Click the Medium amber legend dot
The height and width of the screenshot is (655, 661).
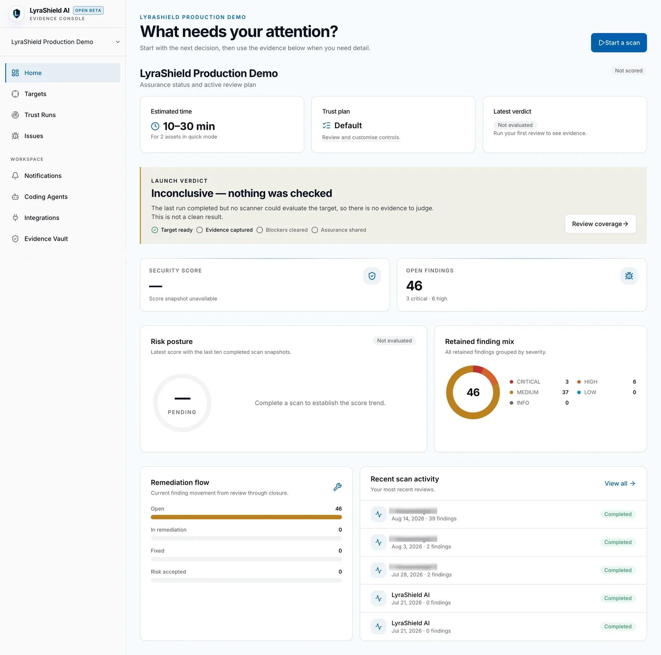[511, 392]
